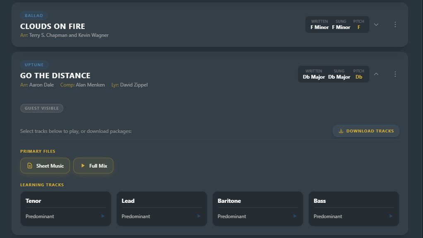Click the pitch F value
Screen dimensions: 423x238
[x=359, y=27]
